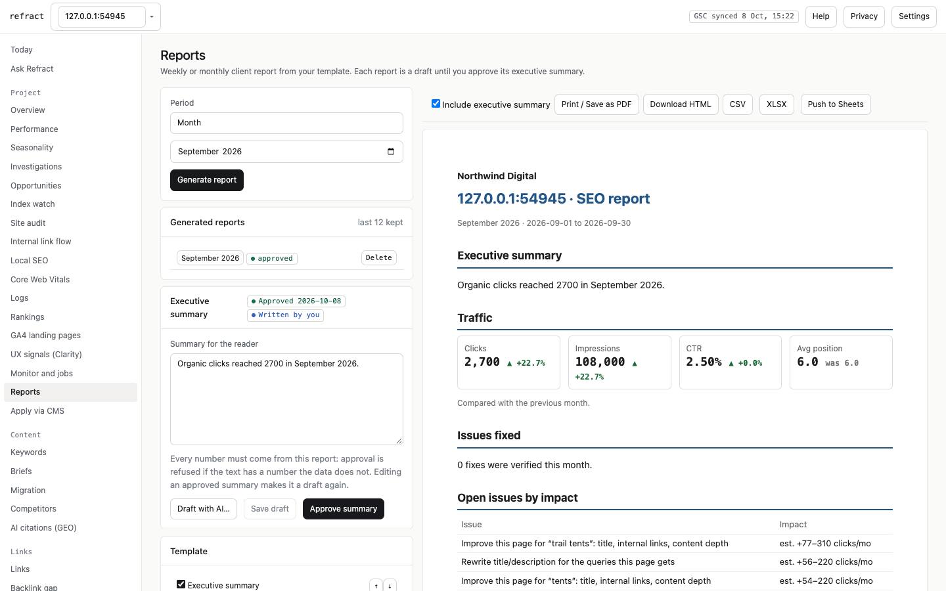Image resolution: width=946 pixels, height=591 pixels.
Task: Open the project selector dropdown arrow
Action: 152,16
